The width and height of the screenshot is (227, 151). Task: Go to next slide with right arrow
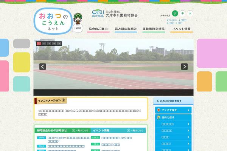(184, 66)
